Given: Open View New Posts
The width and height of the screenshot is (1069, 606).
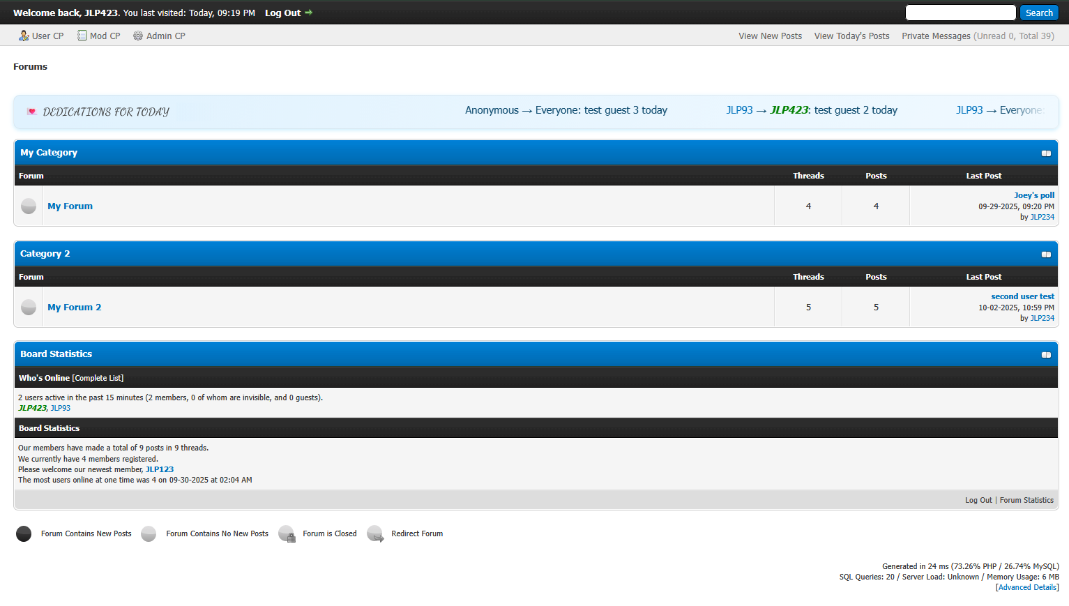Looking at the screenshot, I should [x=770, y=36].
